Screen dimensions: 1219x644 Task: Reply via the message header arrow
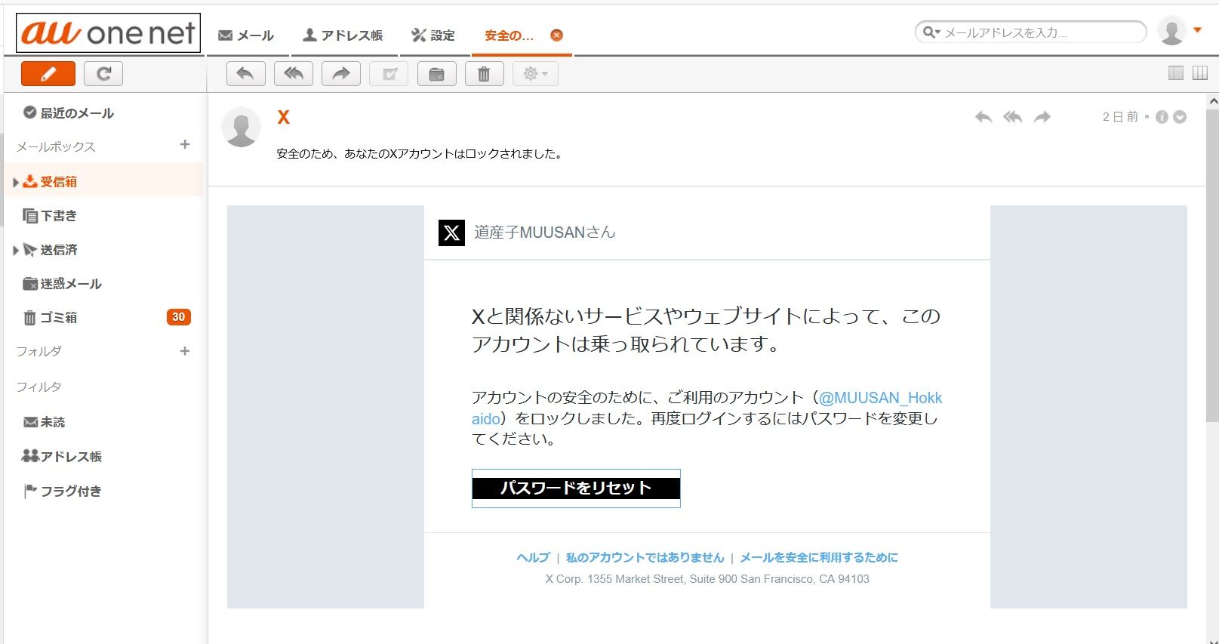point(984,117)
